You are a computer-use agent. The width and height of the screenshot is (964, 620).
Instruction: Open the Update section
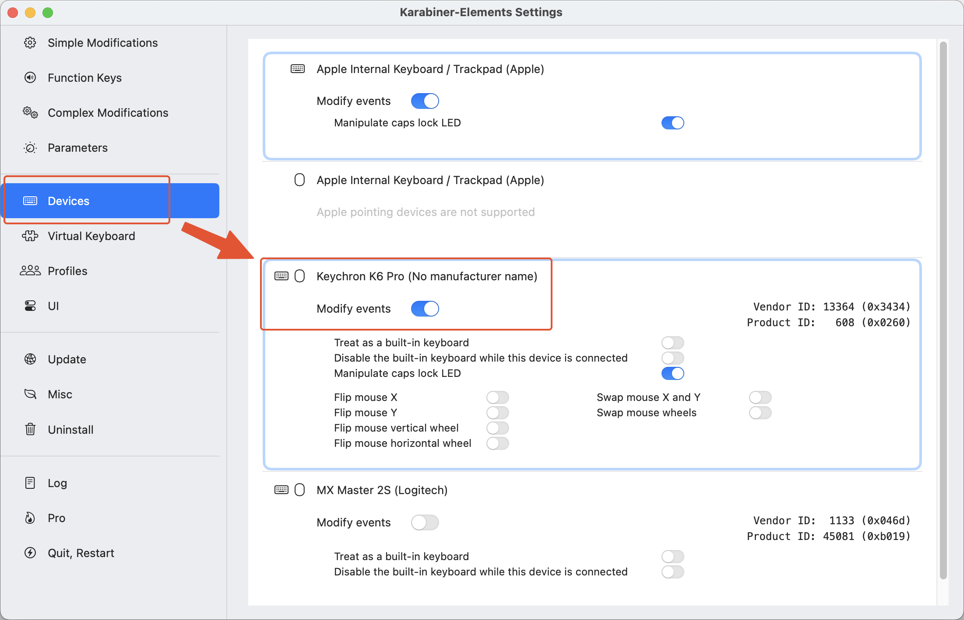67,359
